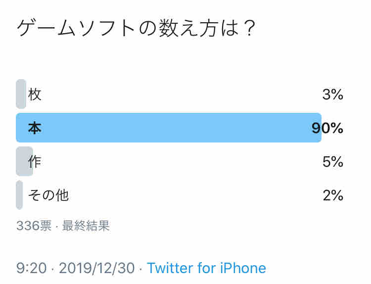Click the 336票 vote count text
371x284 pixels.
(34, 226)
